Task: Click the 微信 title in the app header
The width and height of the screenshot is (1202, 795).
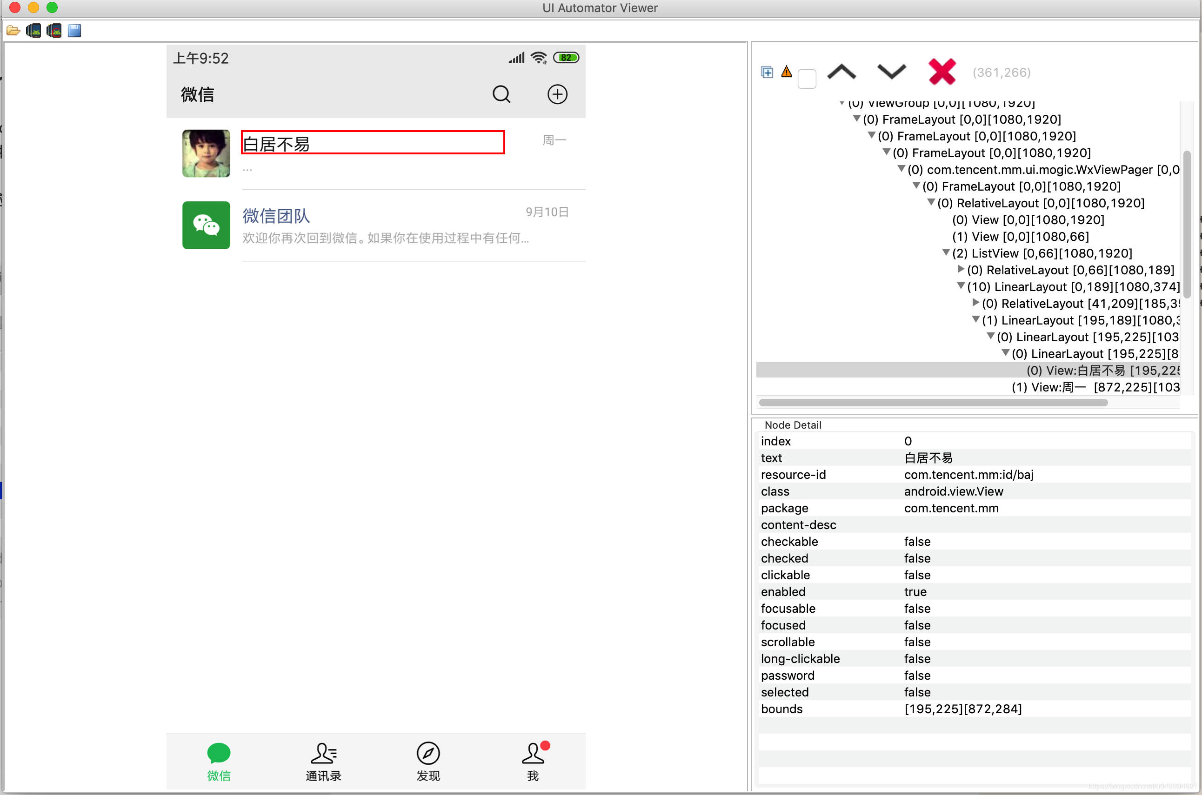Action: click(x=197, y=94)
